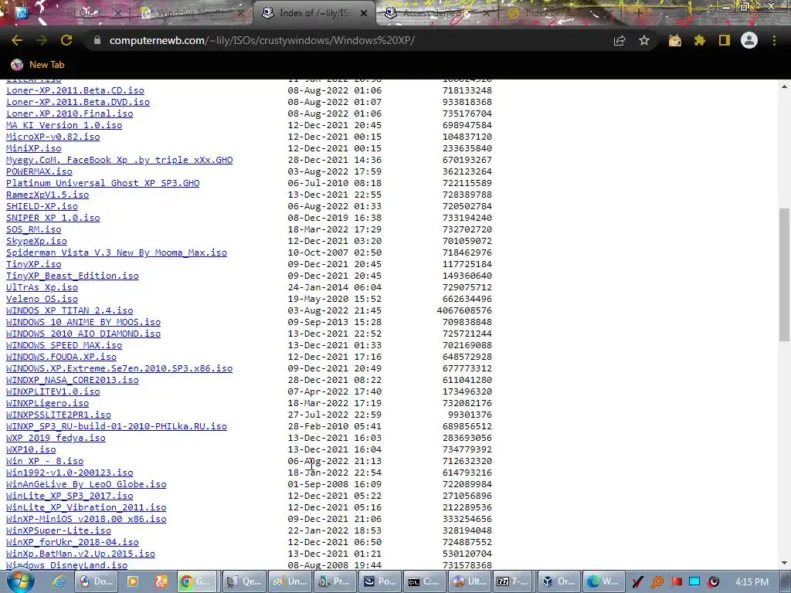The width and height of the screenshot is (791, 593).
Task: Open Spiderman Vista V.3 New By Mooma_Max.iso
Action: pos(117,252)
